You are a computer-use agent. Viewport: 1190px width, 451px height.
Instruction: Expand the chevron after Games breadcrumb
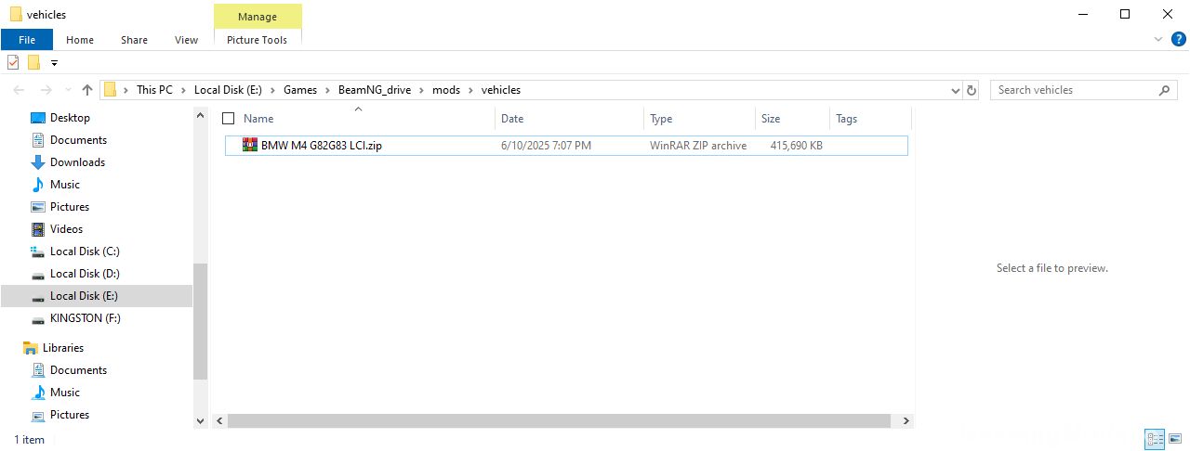click(x=327, y=90)
